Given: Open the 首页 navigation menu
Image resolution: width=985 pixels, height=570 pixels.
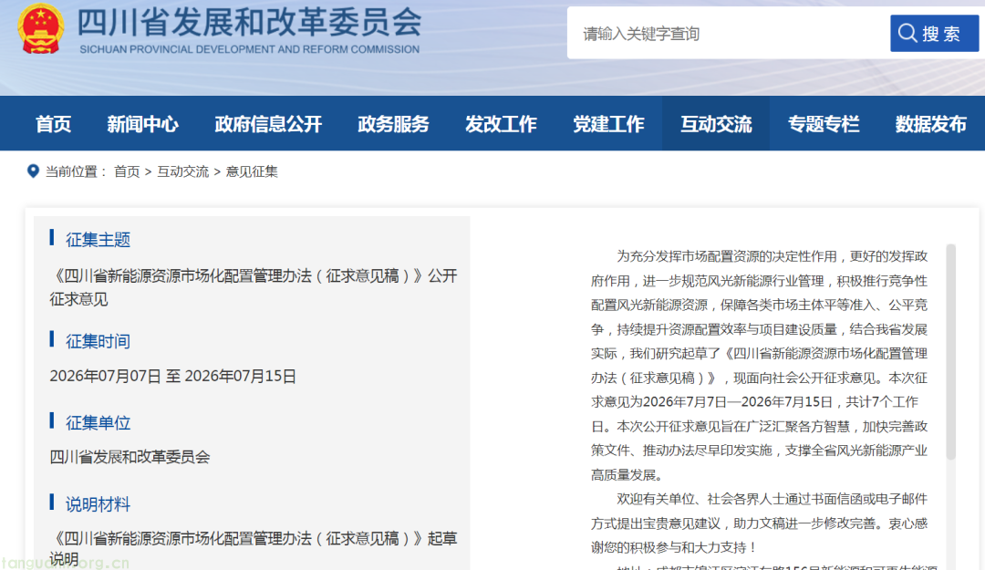Looking at the screenshot, I should [54, 124].
